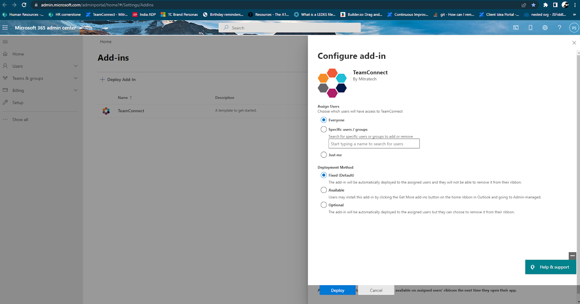
Task: Click 'A template to get started.' text
Action: tap(236, 110)
